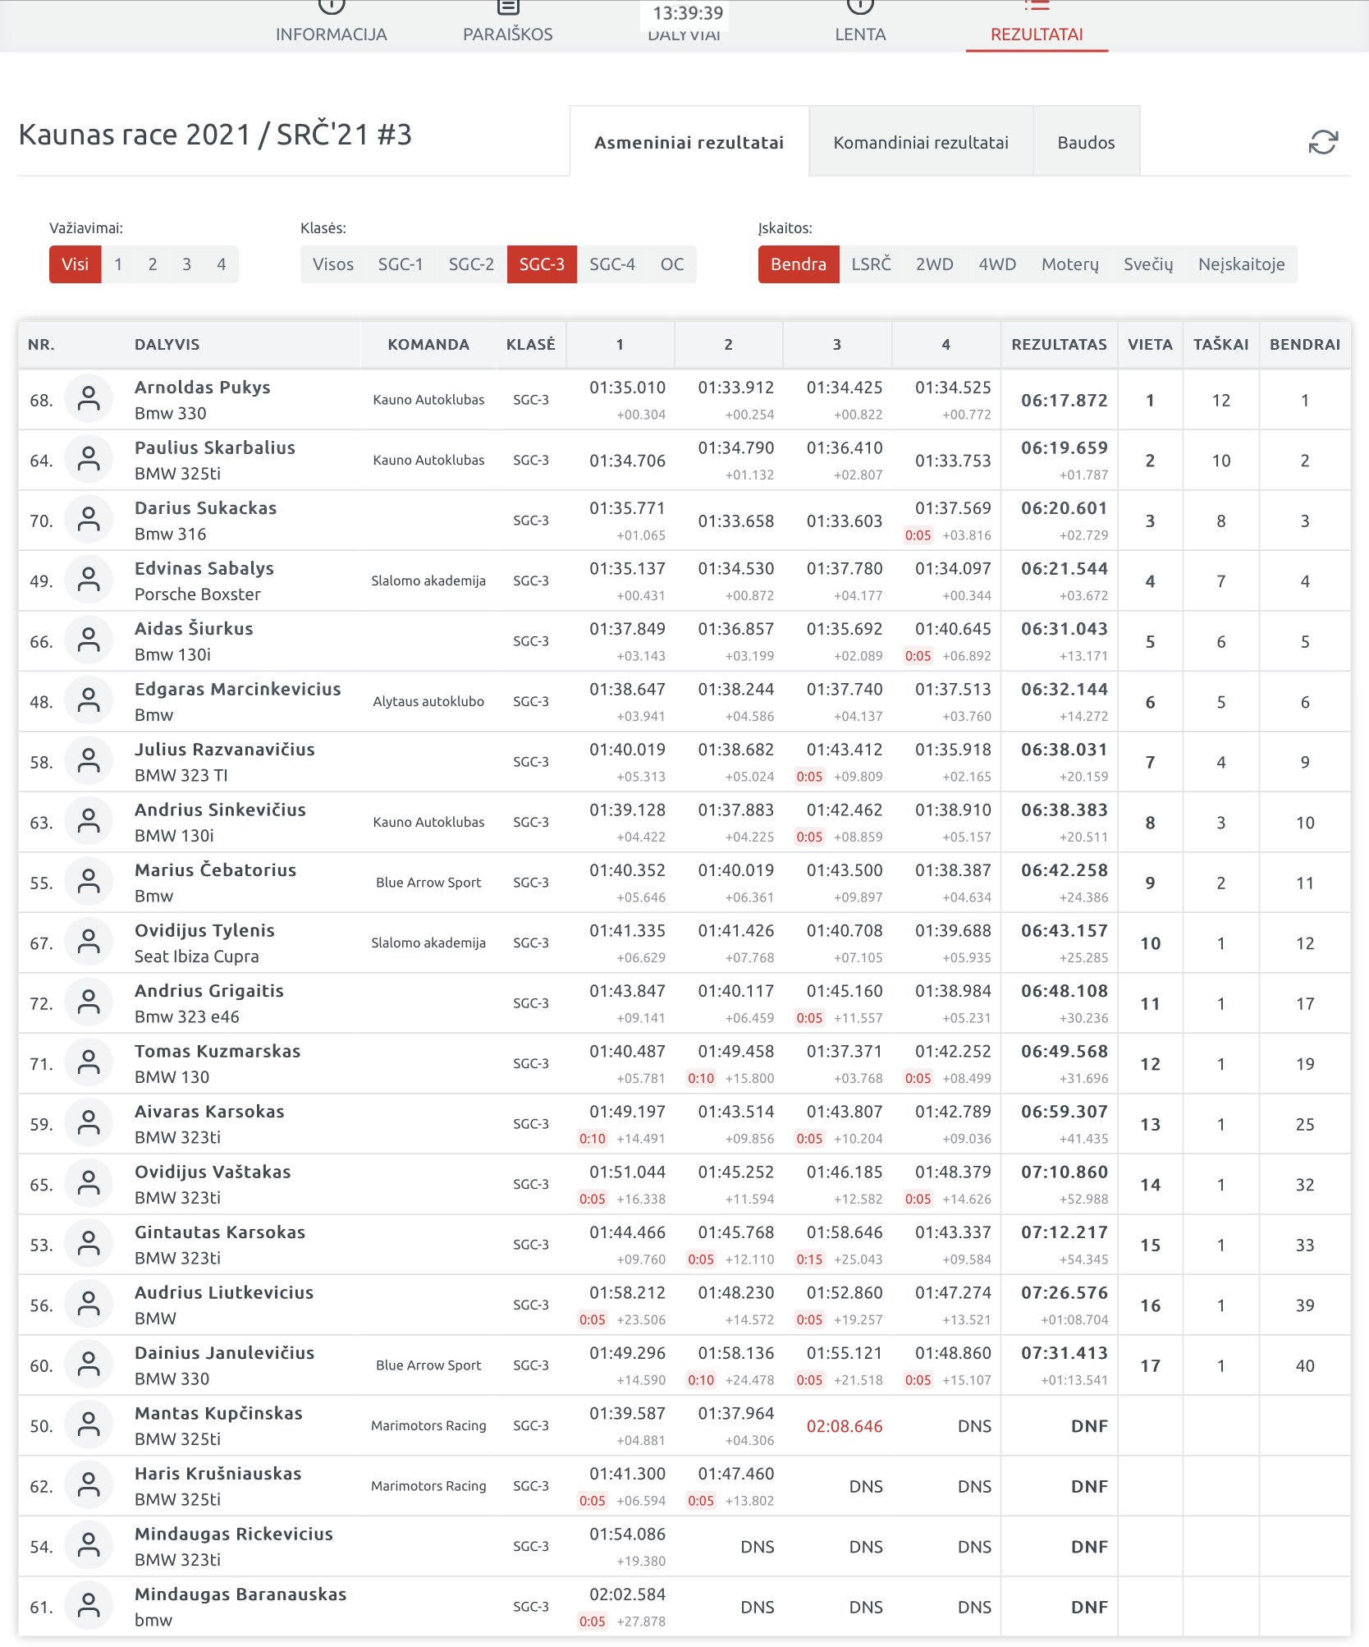Click page title Kaunas race 2021
Image resolution: width=1369 pixels, height=1647 pixels.
[215, 135]
